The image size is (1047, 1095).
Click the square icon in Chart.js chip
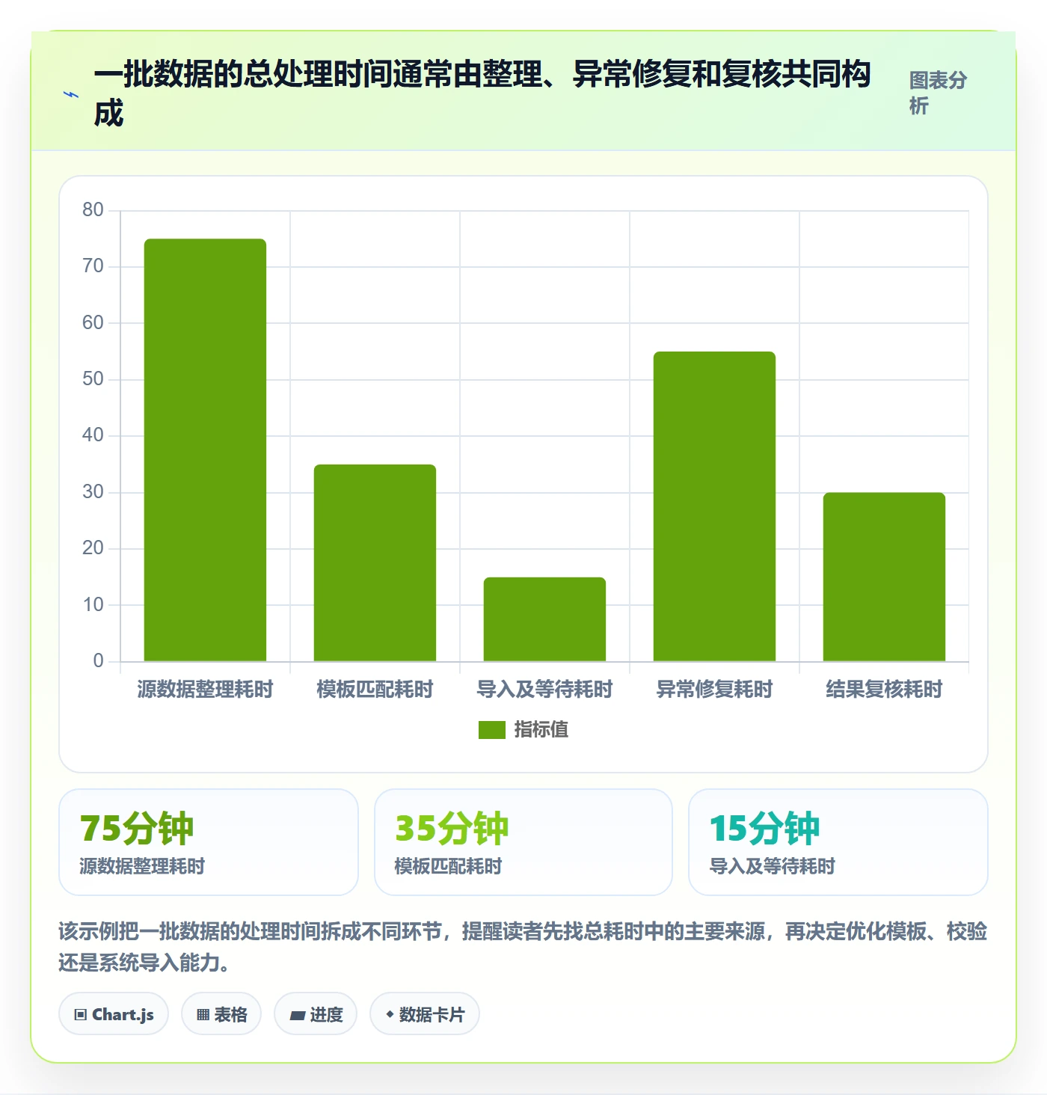click(x=81, y=1015)
